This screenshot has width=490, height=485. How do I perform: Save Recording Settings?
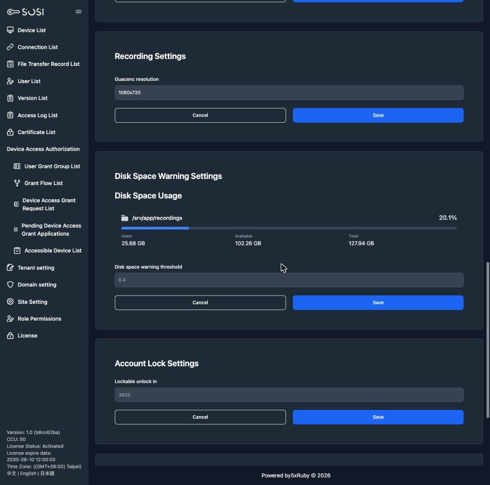click(378, 115)
